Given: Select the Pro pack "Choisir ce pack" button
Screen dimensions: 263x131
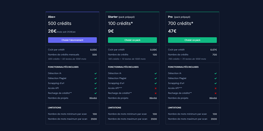Looking at the screenshot, I should tap(192, 40).
